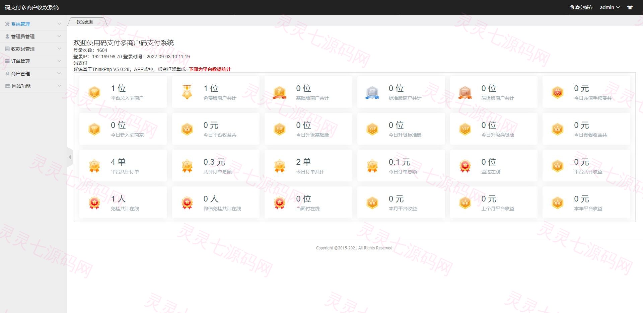Click the 订单管理 card icon
This screenshot has height=313, width=643.
7,61
